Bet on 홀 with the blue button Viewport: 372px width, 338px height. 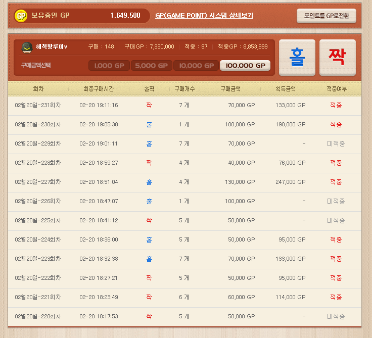click(297, 58)
